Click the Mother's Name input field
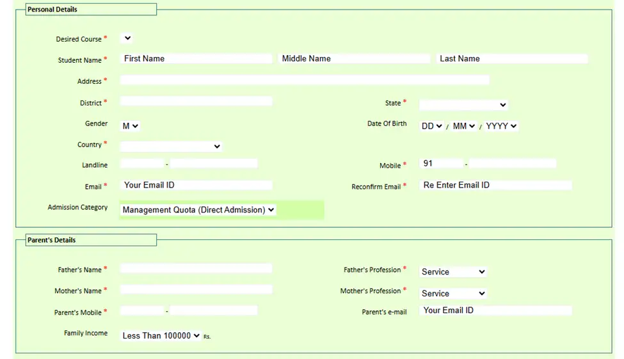 point(196,289)
